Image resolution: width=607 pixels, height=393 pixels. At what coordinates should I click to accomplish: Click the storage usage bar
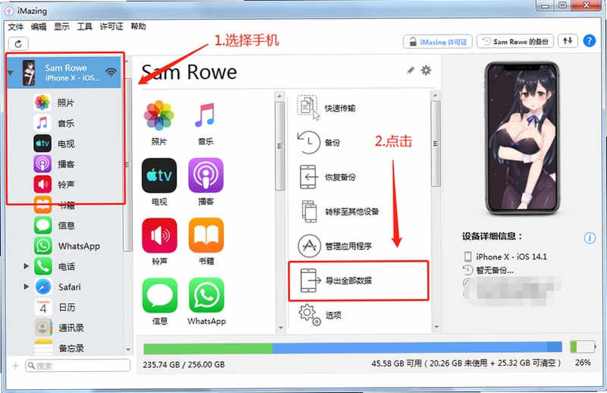tap(353, 347)
